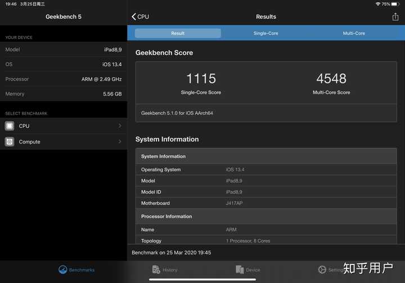Tap the sidebar OS row iOS 13.4

coord(64,64)
